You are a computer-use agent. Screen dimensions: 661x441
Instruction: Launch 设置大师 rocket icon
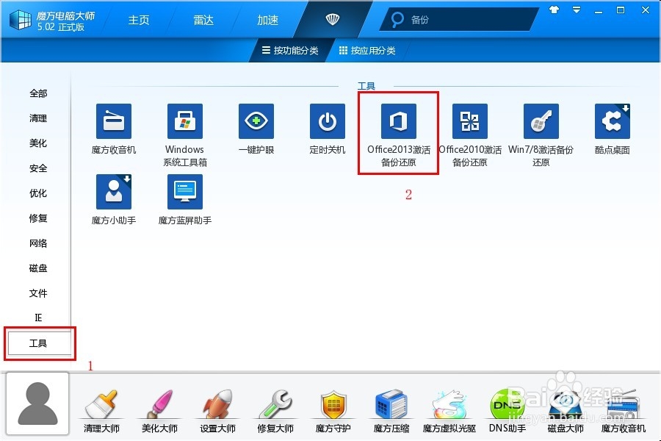pos(217,412)
